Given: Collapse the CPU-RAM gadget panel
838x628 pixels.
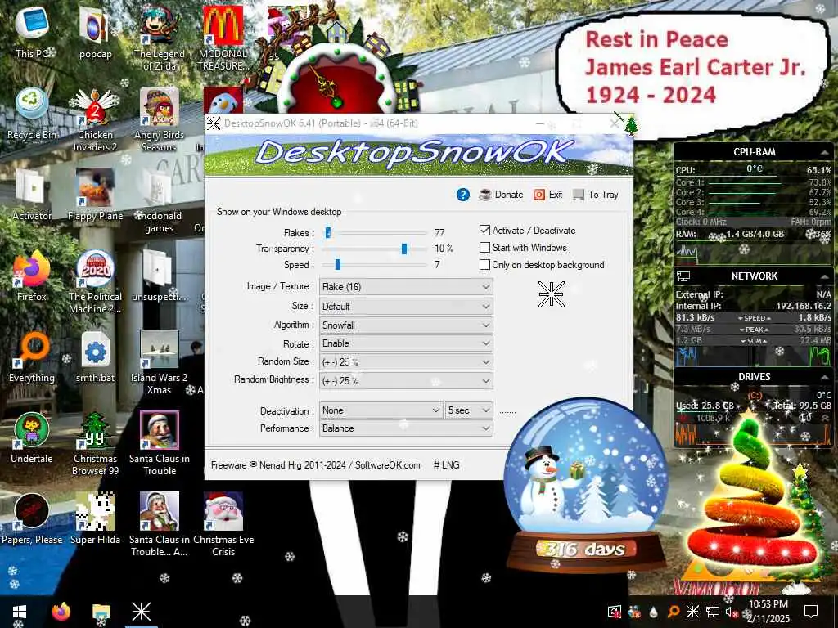Looking at the screenshot, I should pyautogui.click(x=824, y=153).
